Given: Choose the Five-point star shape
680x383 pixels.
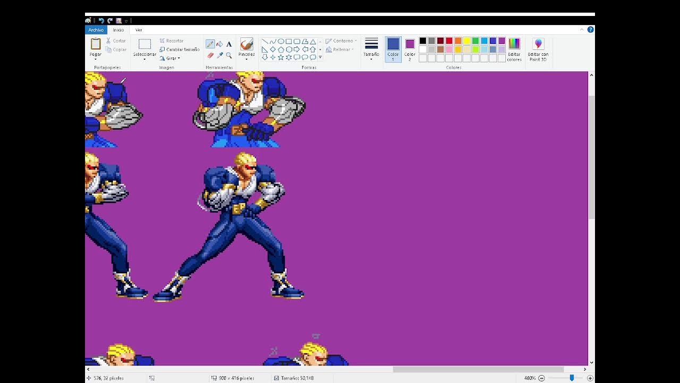Looking at the screenshot, I should pyautogui.click(x=280, y=57).
